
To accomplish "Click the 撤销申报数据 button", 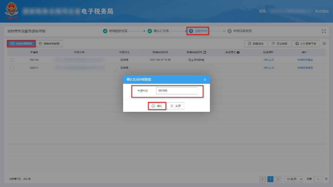I will tap(49, 43).
